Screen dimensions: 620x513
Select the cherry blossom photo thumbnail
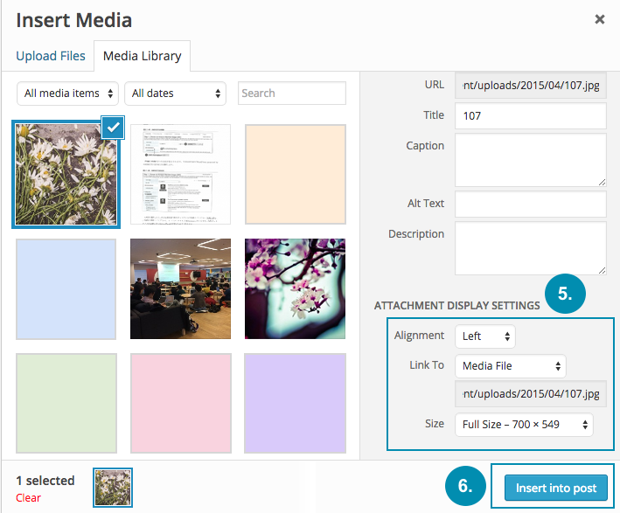click(295, 288)
